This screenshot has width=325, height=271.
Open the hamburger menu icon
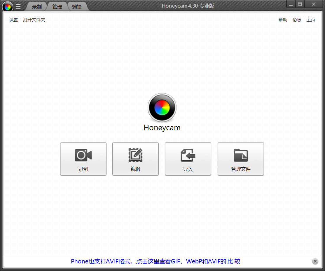tap(18, 6)
